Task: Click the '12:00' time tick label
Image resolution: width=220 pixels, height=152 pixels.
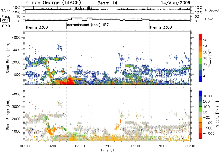Action: coord(108,146)
